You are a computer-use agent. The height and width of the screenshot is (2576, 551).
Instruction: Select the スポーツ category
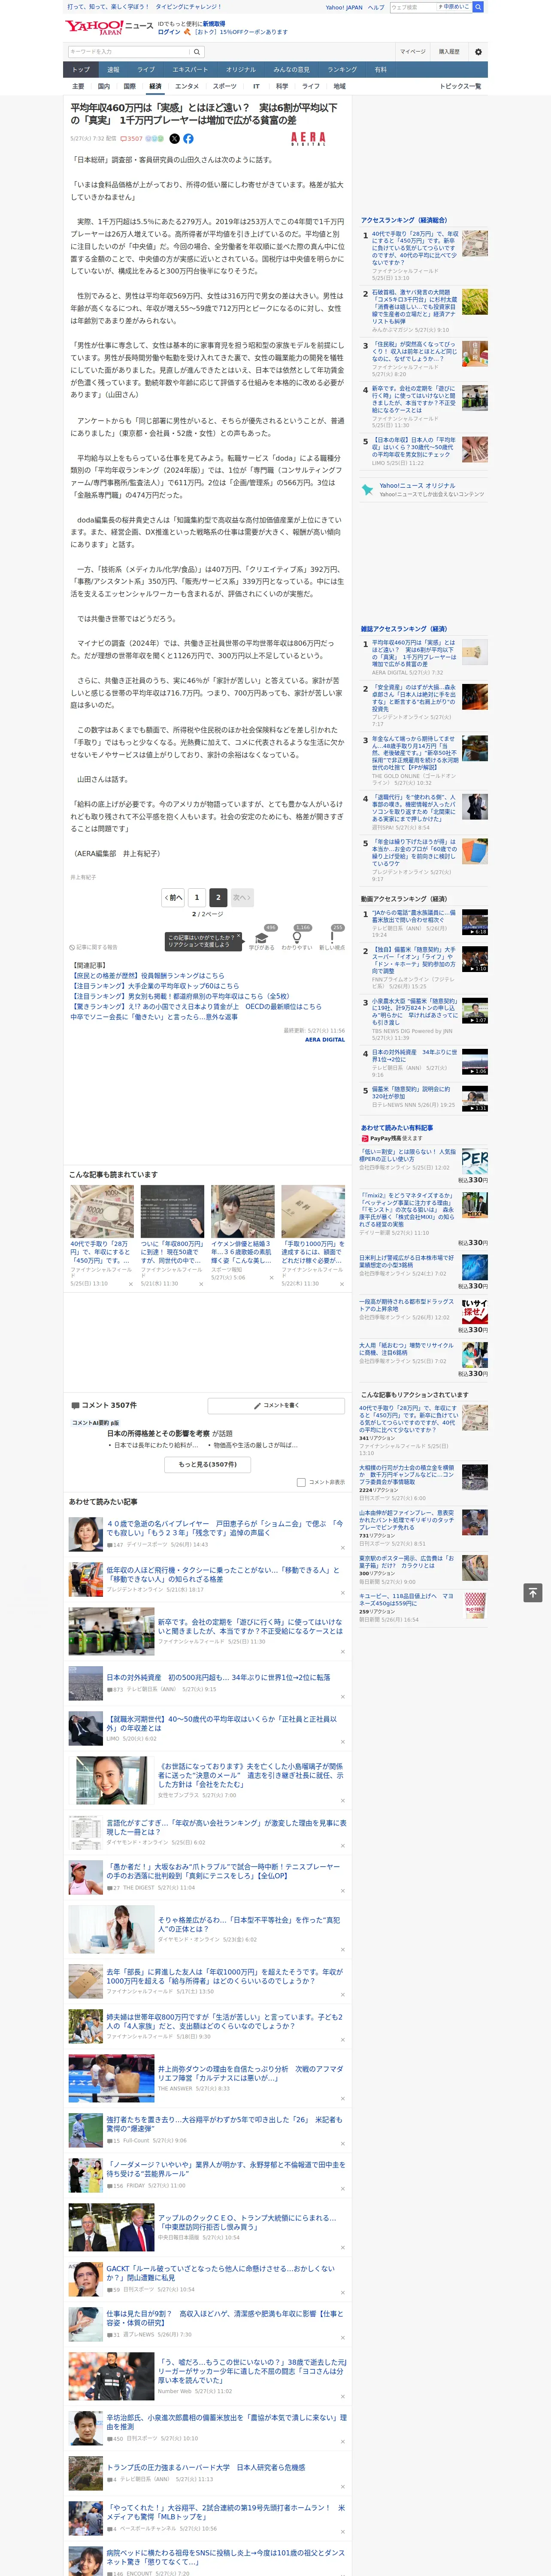click(225, 86)
